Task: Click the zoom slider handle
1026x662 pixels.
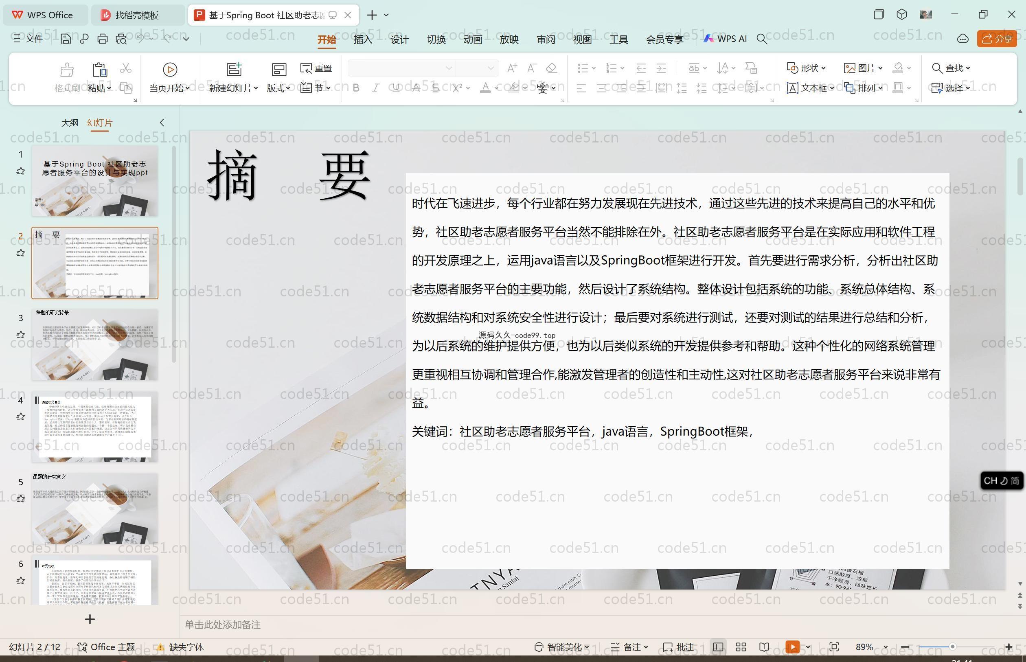Action: click(952, 647)
